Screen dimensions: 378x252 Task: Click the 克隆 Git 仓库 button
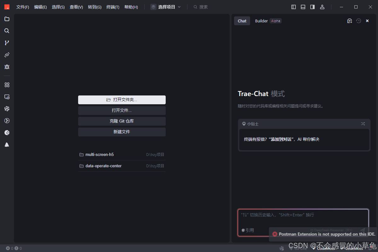(x=122, y=121)
